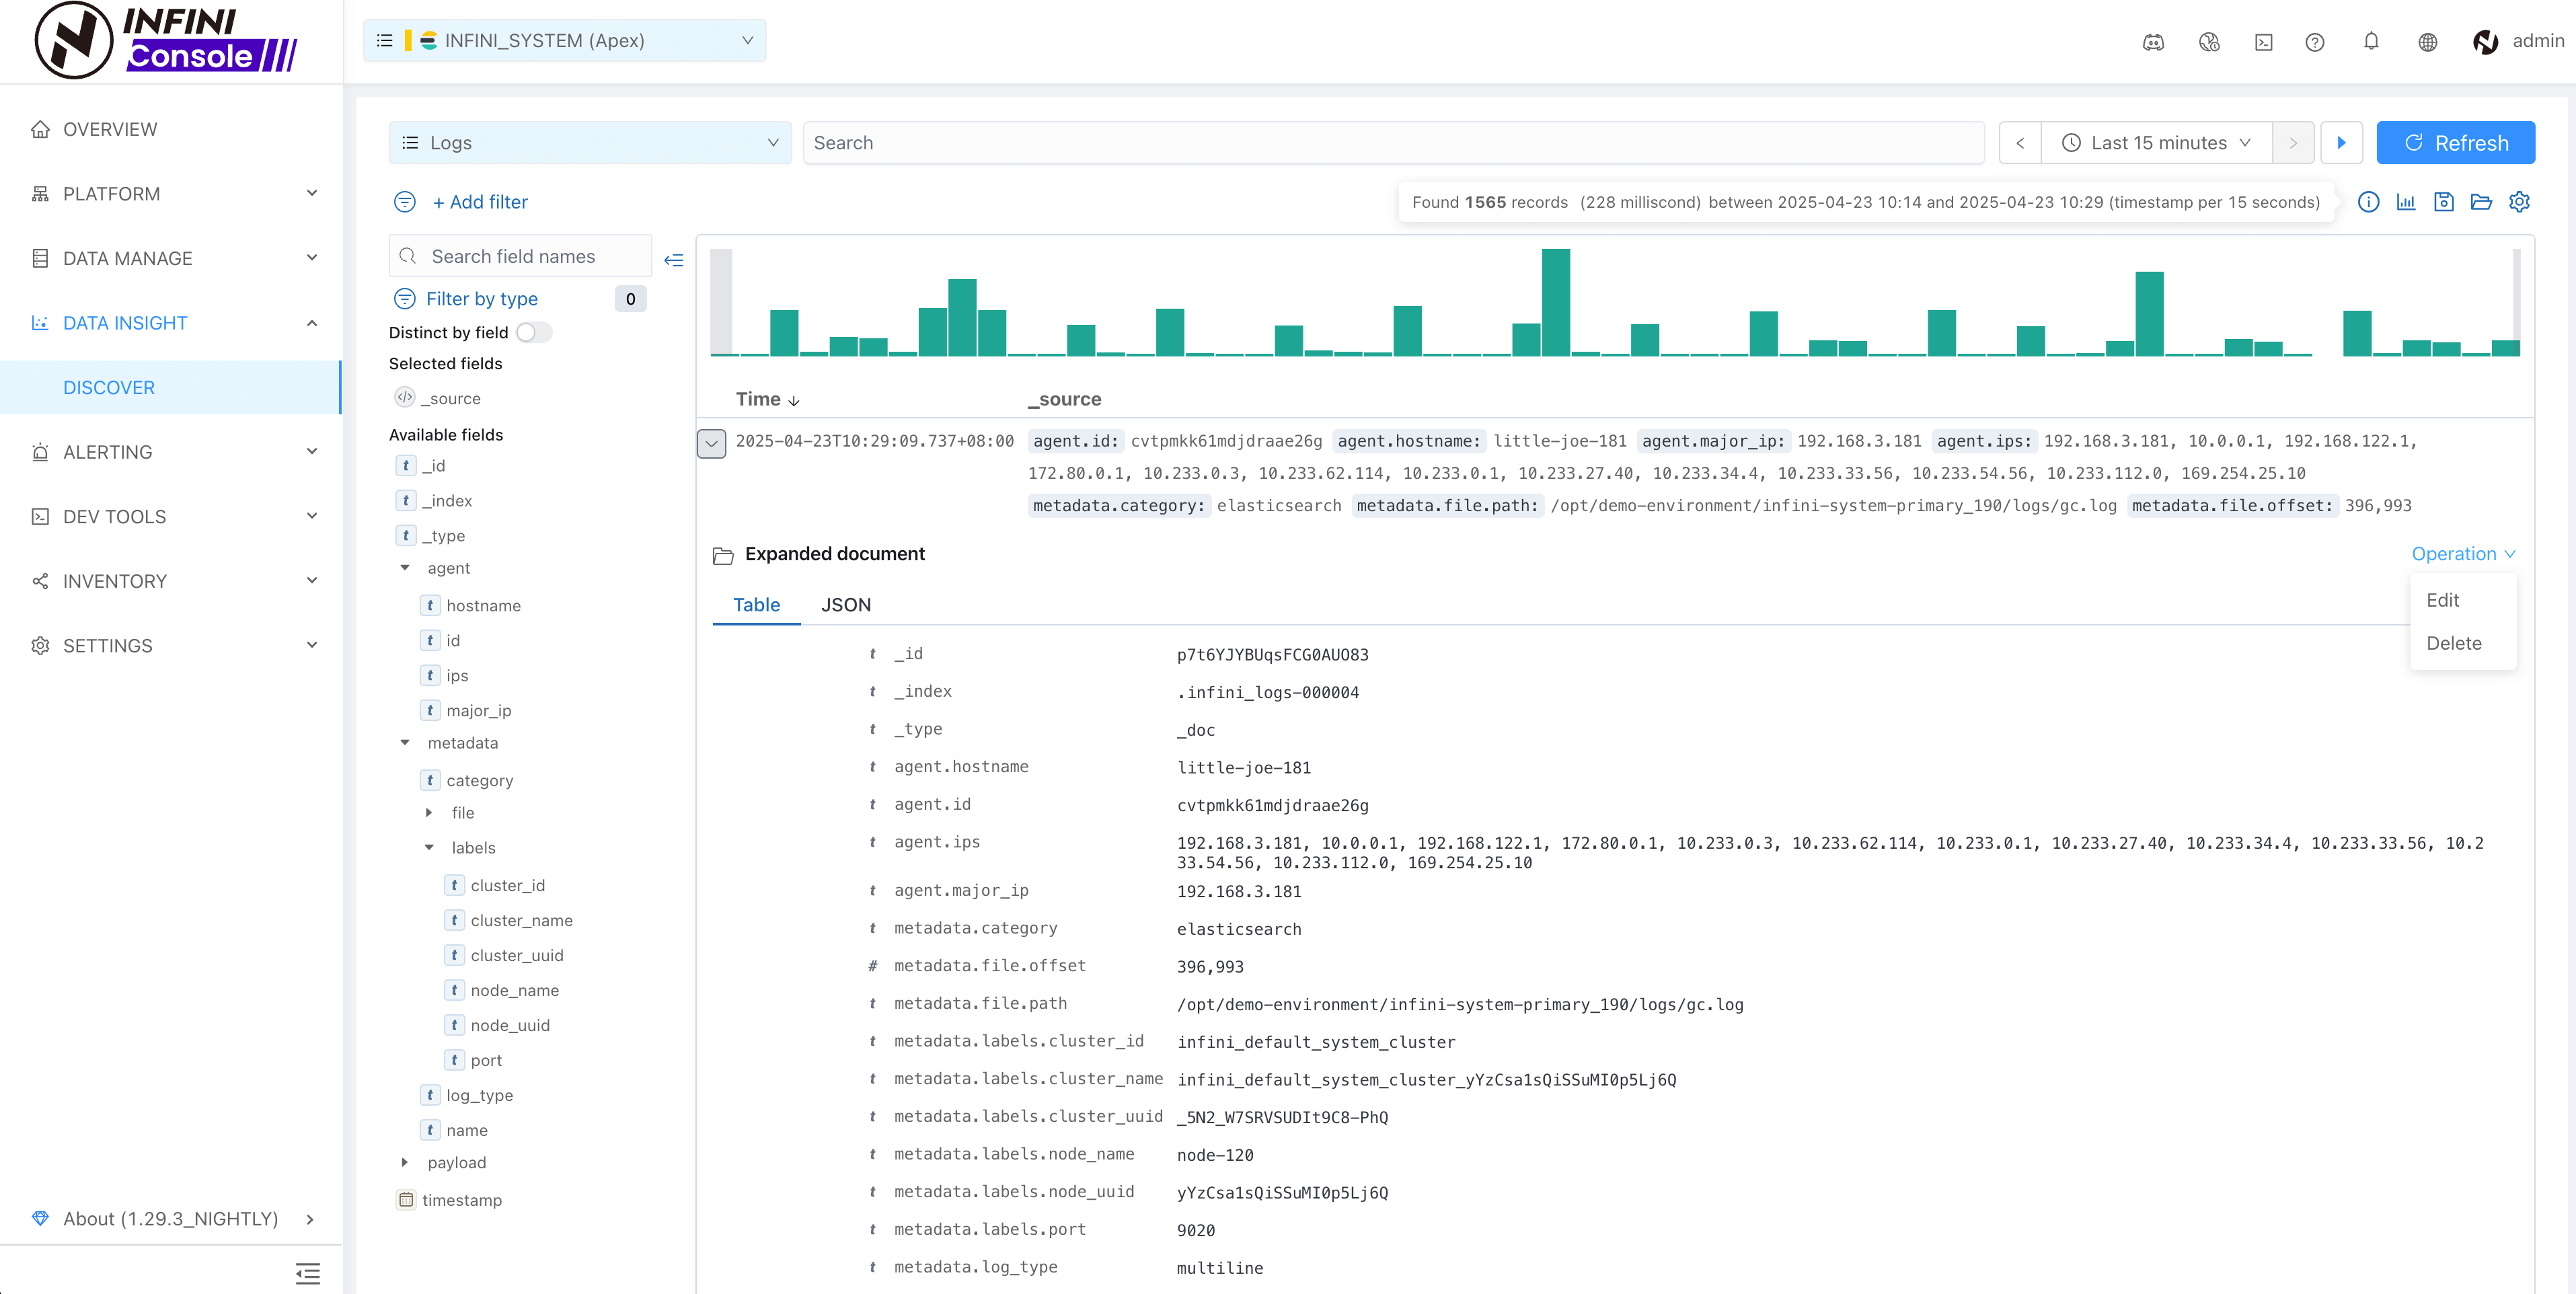Image resolution: width=2576 pixels, height=1294 pixels.
Task: Toggle the Distinct by field switch
Action: pyautogui.click(x=533, y=332)
